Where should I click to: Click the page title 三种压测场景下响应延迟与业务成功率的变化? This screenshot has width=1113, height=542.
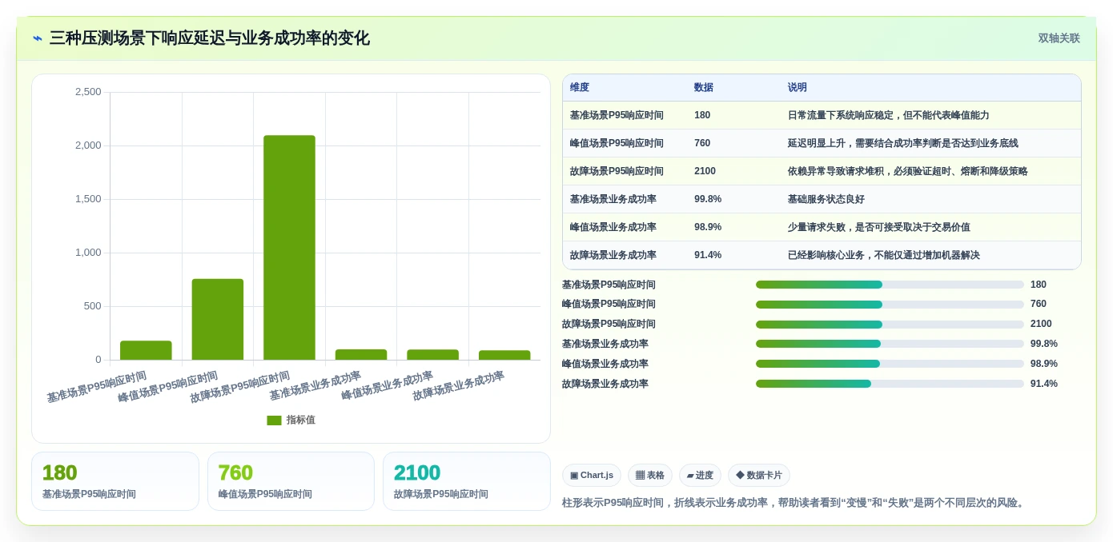tap(210, 38)
